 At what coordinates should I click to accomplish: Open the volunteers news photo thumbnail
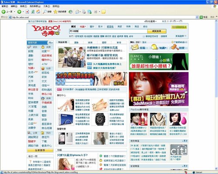[72, 57]
